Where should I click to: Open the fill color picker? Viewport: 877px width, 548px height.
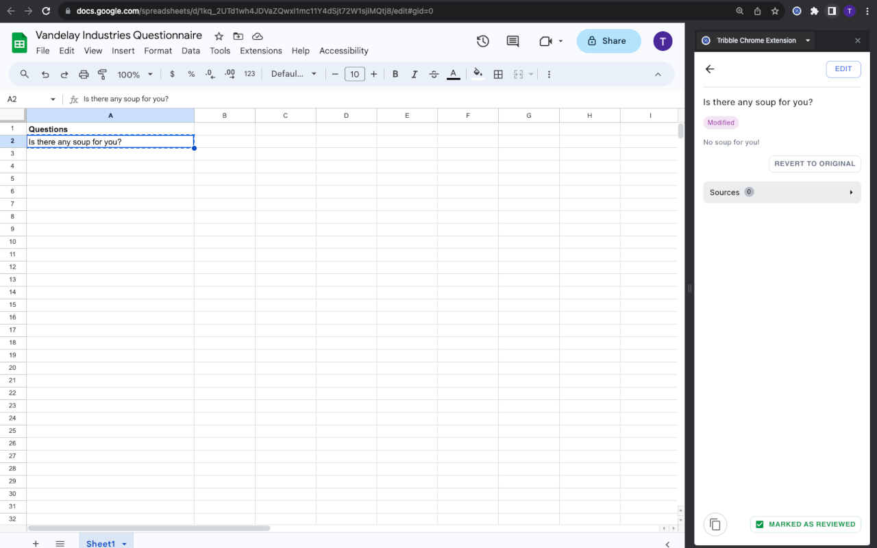pos(478,73)
